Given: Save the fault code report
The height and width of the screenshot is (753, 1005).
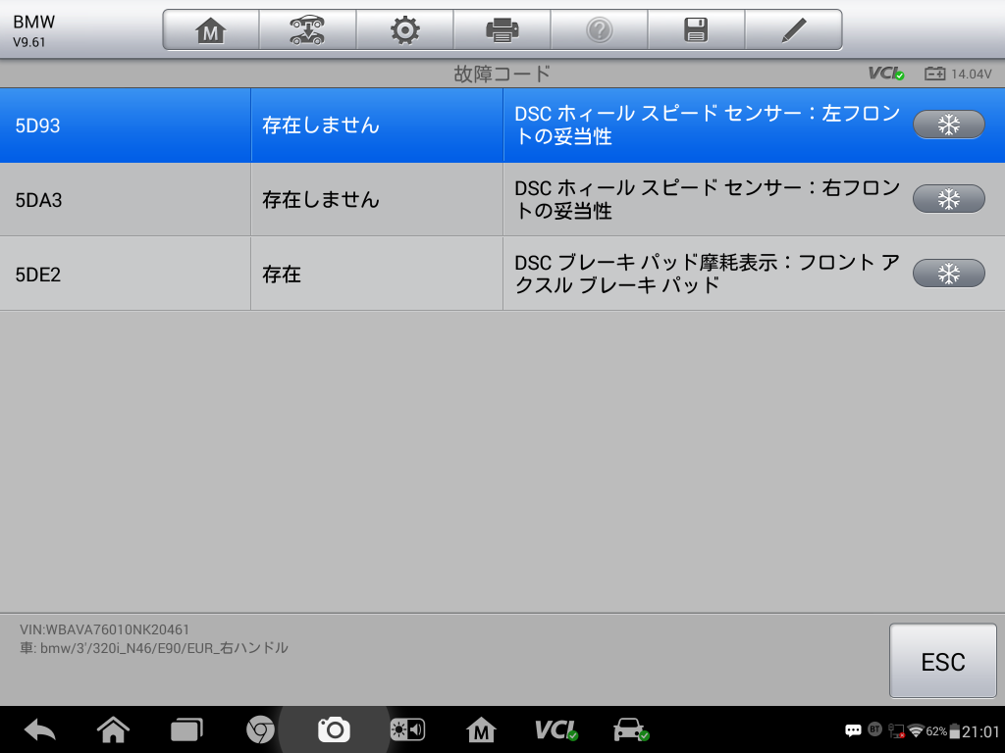Looking at the screenshot, I should coord(696,28).
